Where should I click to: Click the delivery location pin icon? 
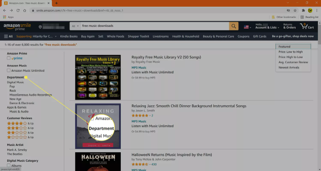pyautogui.click(x=40, y=27)
